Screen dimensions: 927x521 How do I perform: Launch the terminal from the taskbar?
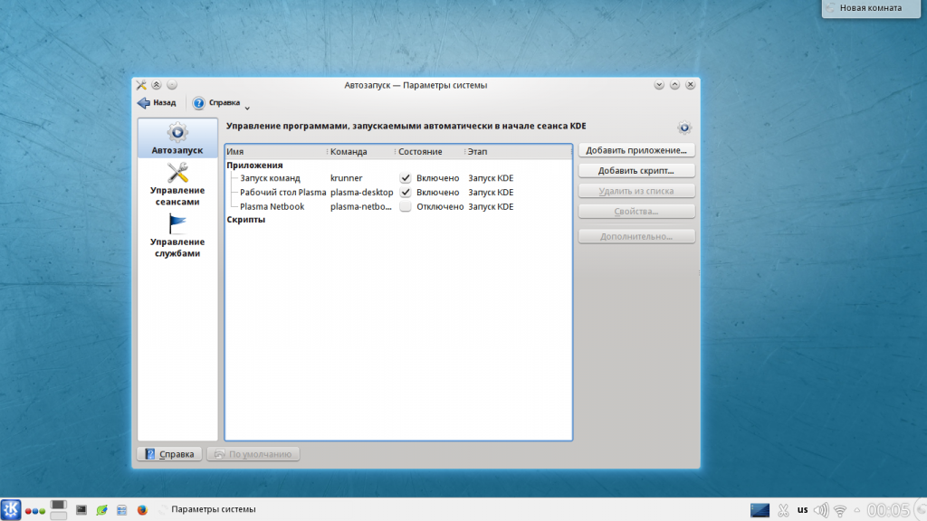[x=81, y=510]
